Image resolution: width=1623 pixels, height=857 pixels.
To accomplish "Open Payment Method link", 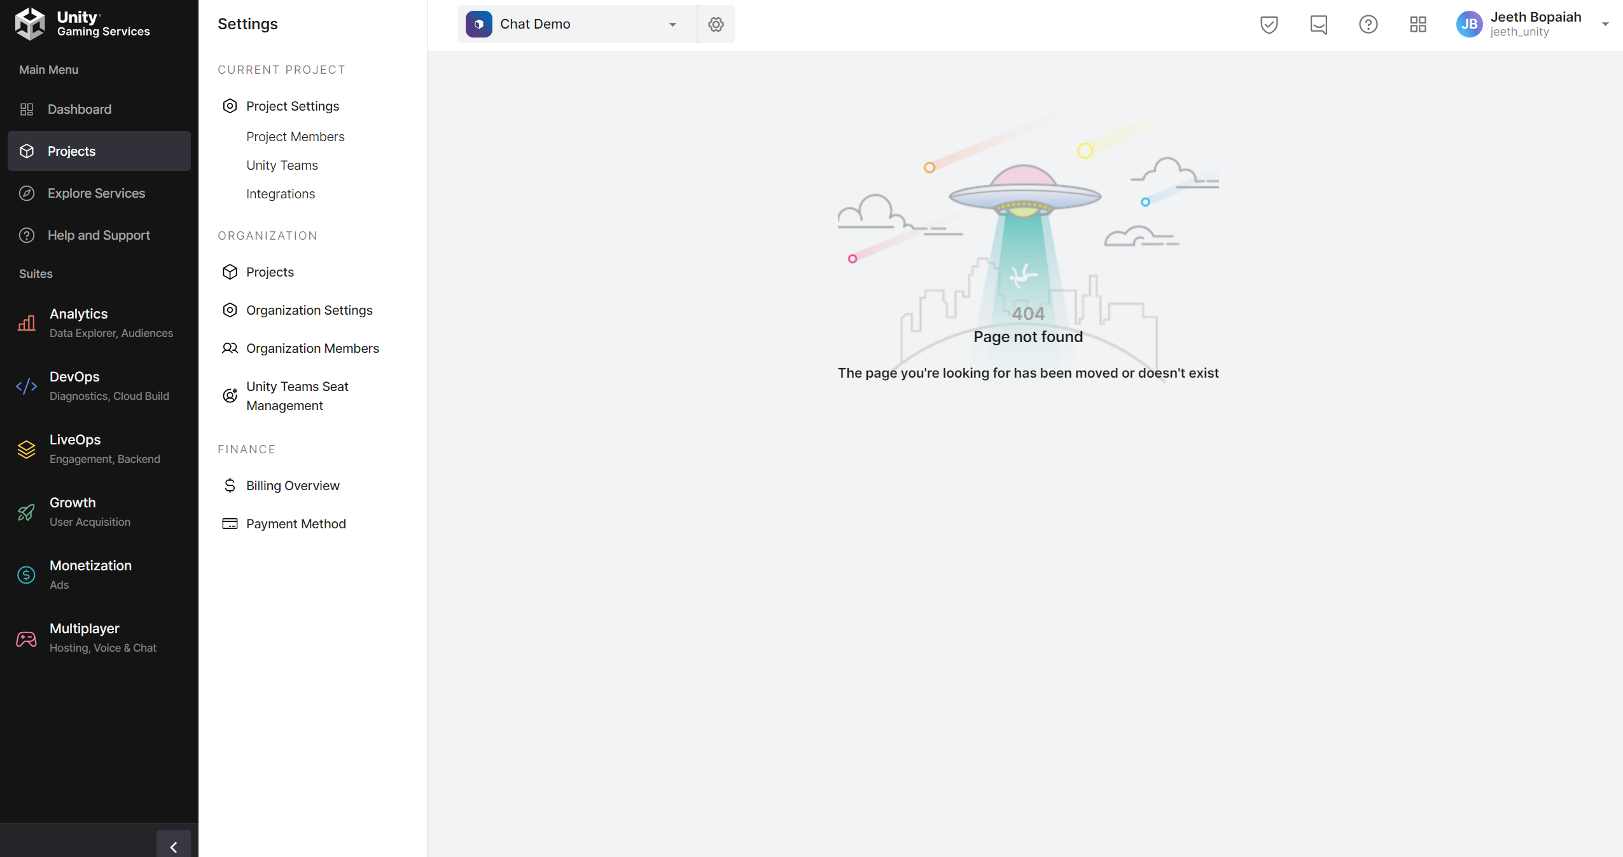I will point(296,524).
